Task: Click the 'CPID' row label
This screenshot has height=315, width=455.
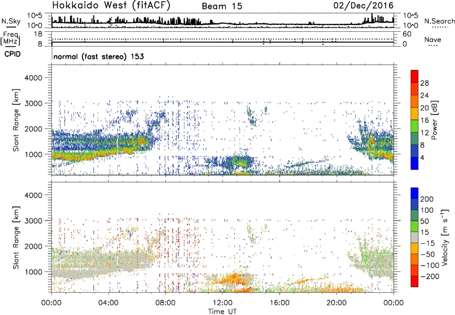Action: (13, 54)
